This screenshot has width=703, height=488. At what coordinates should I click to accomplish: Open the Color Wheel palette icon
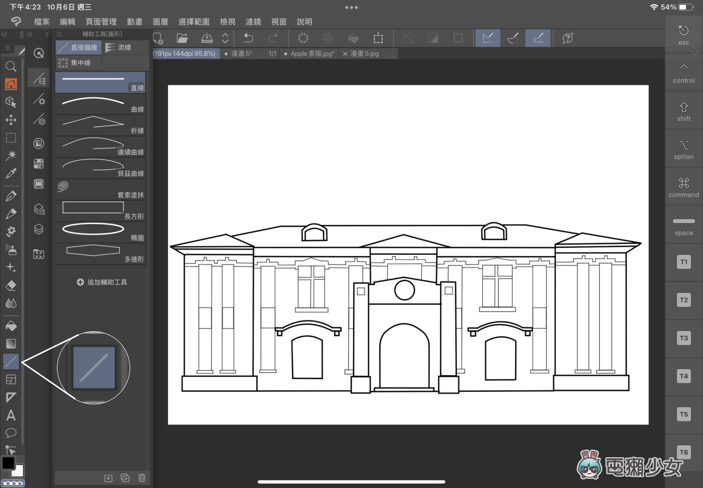tap(39, 143)
